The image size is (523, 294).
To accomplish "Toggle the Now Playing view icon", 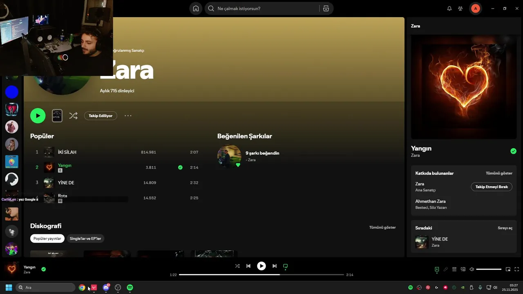I will pos(437,269).
